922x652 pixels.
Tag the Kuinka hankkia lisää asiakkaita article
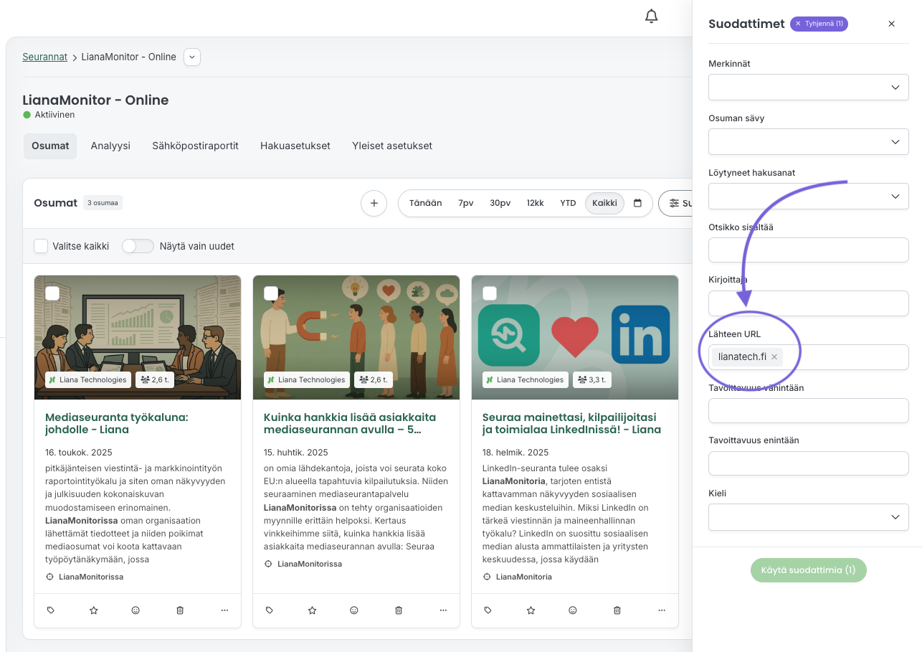tap(269, 610)
